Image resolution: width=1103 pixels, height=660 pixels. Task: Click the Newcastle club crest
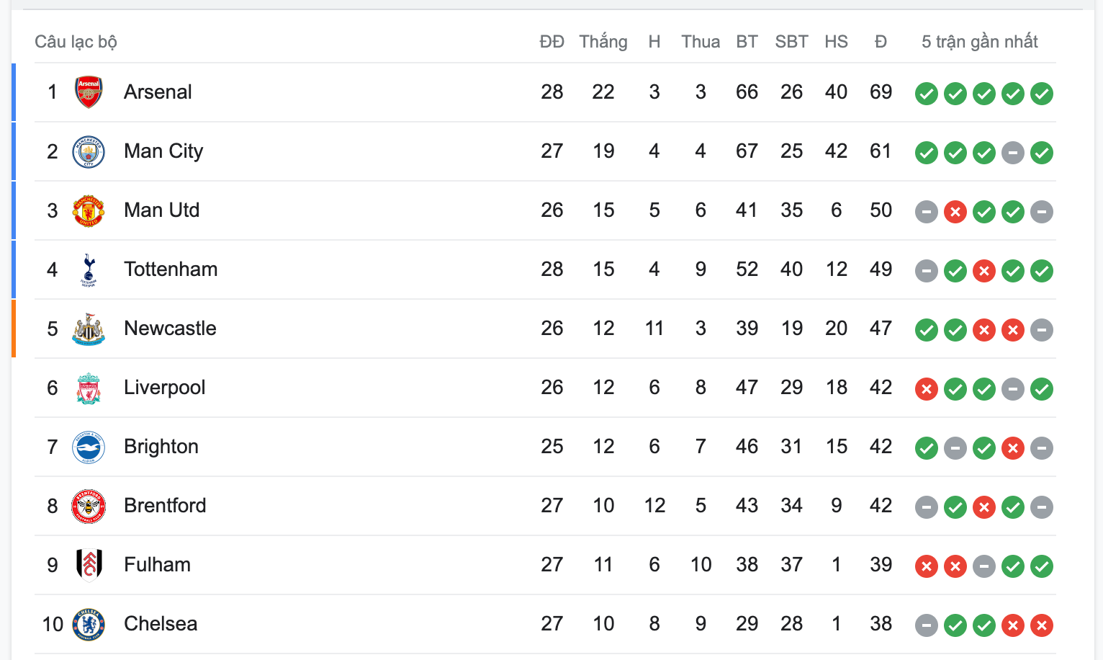(89, 329)
